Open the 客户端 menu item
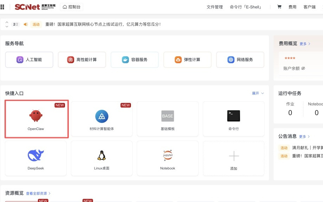 tap(309, 7)
